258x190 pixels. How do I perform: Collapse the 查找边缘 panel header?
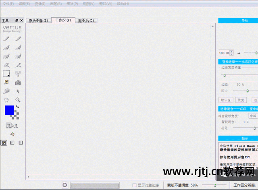[238, 62]
